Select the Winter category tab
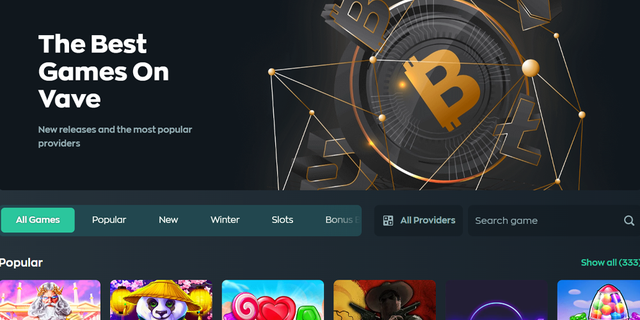This screenshot has width=640, height=320. coord(225,220)
